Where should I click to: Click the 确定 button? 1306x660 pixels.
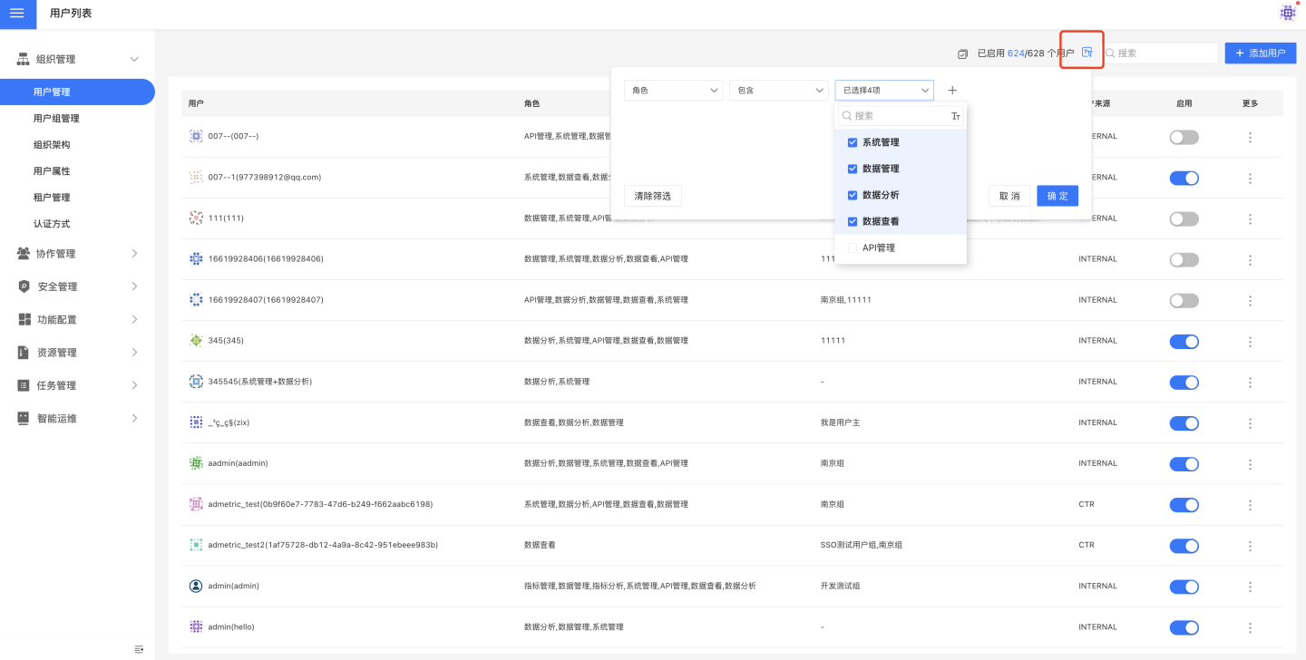[1057, 196]
